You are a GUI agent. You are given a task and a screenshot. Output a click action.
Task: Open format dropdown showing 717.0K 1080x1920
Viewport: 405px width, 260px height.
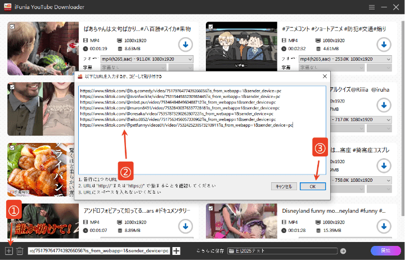pos(361,120)
